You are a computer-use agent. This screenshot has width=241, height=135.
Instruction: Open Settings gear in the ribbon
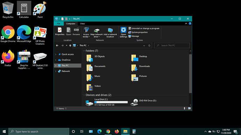(123, 32)
